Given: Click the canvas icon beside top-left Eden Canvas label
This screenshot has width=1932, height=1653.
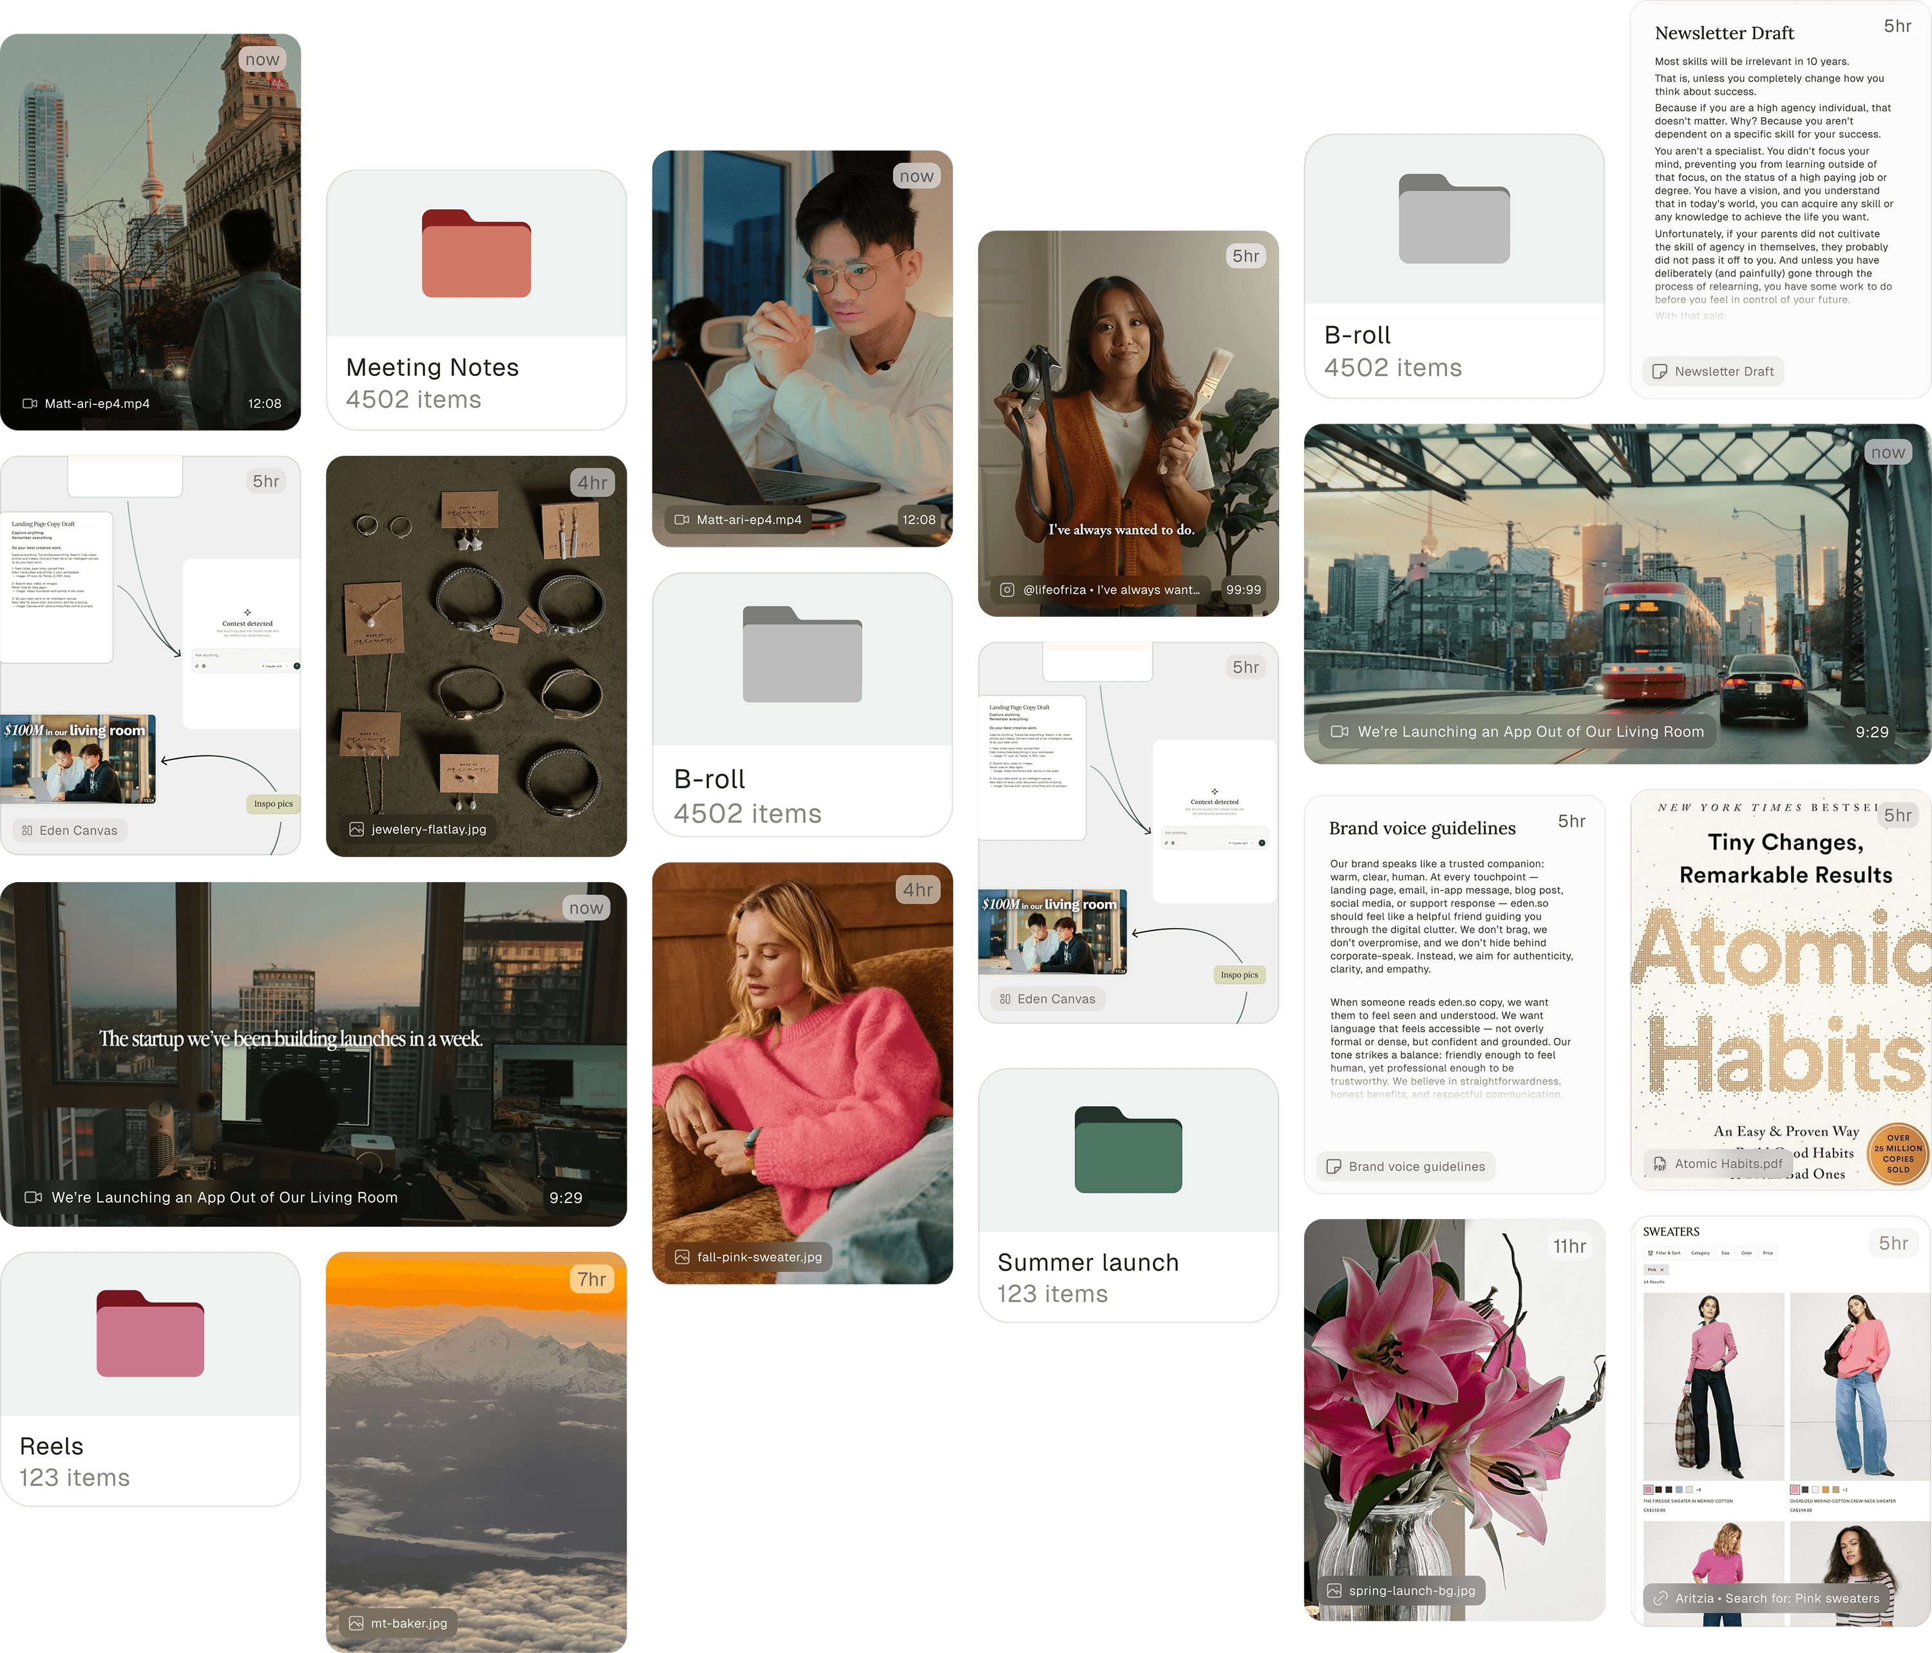Looking at the screenshot, I should point(27,831).
